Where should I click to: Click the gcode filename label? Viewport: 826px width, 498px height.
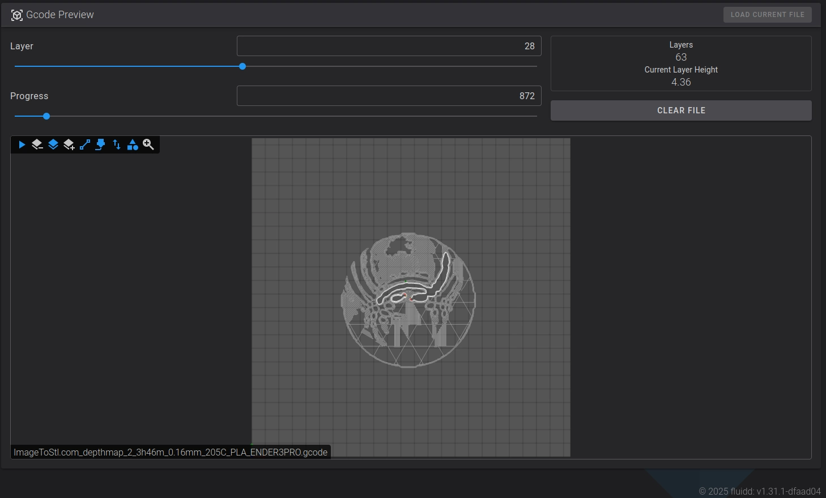171,452
